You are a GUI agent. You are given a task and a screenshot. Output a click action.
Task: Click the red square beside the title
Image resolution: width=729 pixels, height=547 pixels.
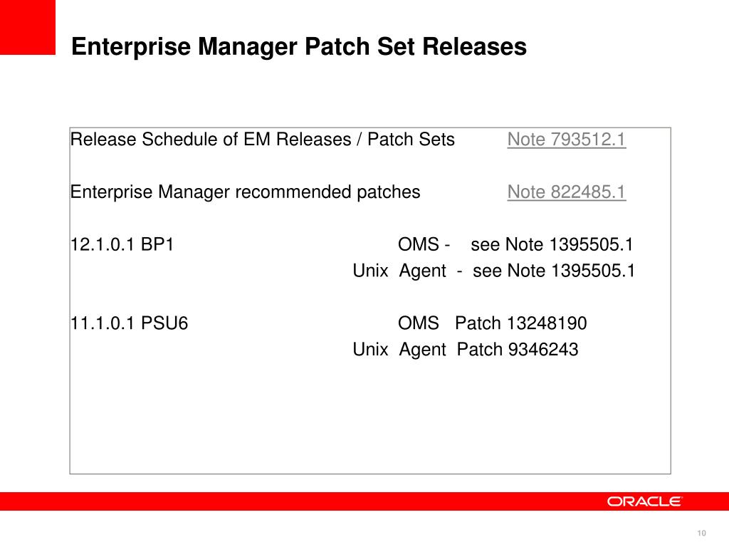[x=28, y=27]
